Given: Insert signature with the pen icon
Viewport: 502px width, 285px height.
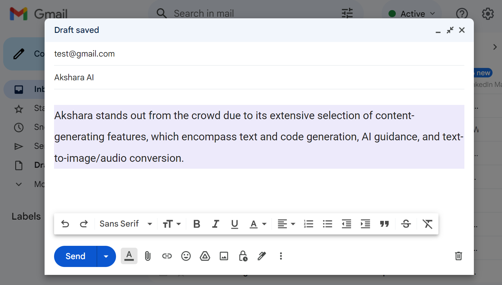Looking at the screenshot, I should [262, 256].
